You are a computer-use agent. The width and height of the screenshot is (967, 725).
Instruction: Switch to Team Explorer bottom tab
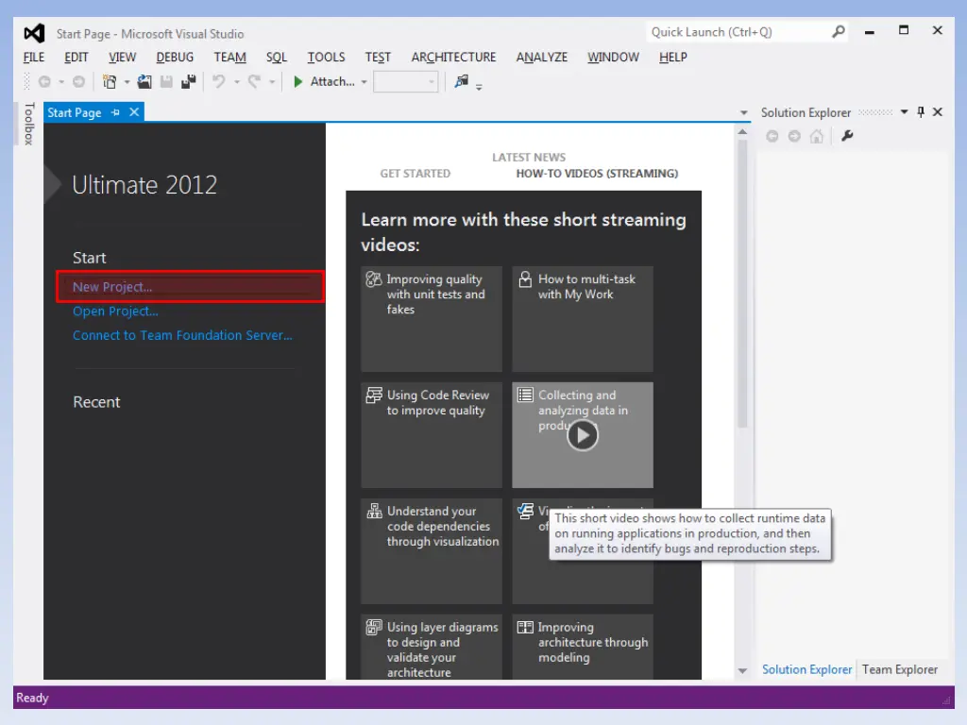pyautogui.click(x=900, y=669)
